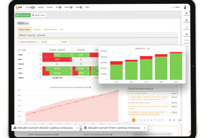
Task: Click the 01/2026 - 05/2026 column header
Action: [57, 50]
